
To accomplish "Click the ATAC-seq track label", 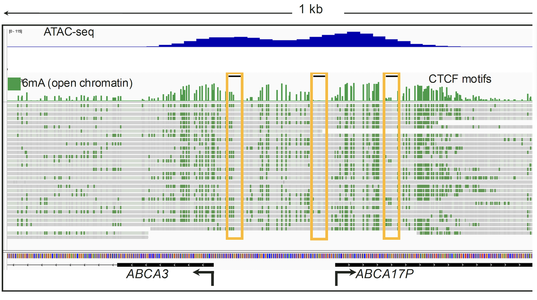I will click(69, 32).
